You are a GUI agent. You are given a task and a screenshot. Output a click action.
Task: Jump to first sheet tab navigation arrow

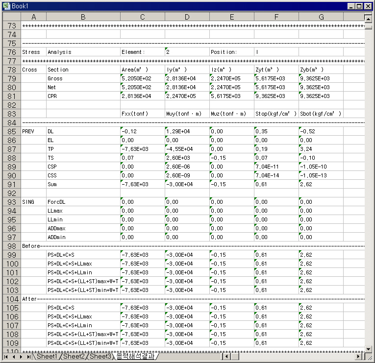tap(6, 357)
